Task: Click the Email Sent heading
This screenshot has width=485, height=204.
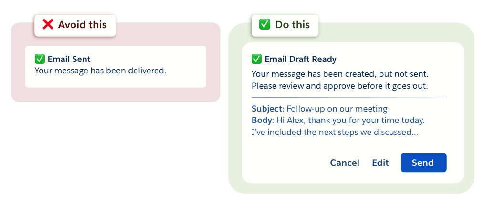Action: (69, 59)
